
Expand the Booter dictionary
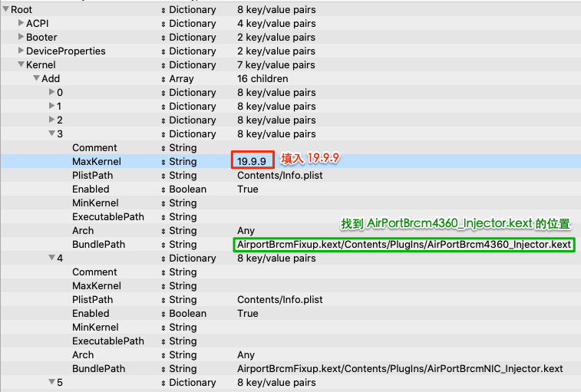21,37
